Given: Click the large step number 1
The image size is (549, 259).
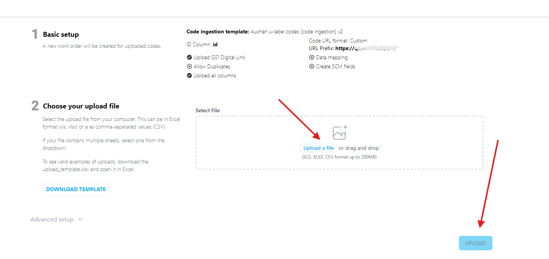Looking at the screenshot, I should pyautogui.click(x=35, y=35).
